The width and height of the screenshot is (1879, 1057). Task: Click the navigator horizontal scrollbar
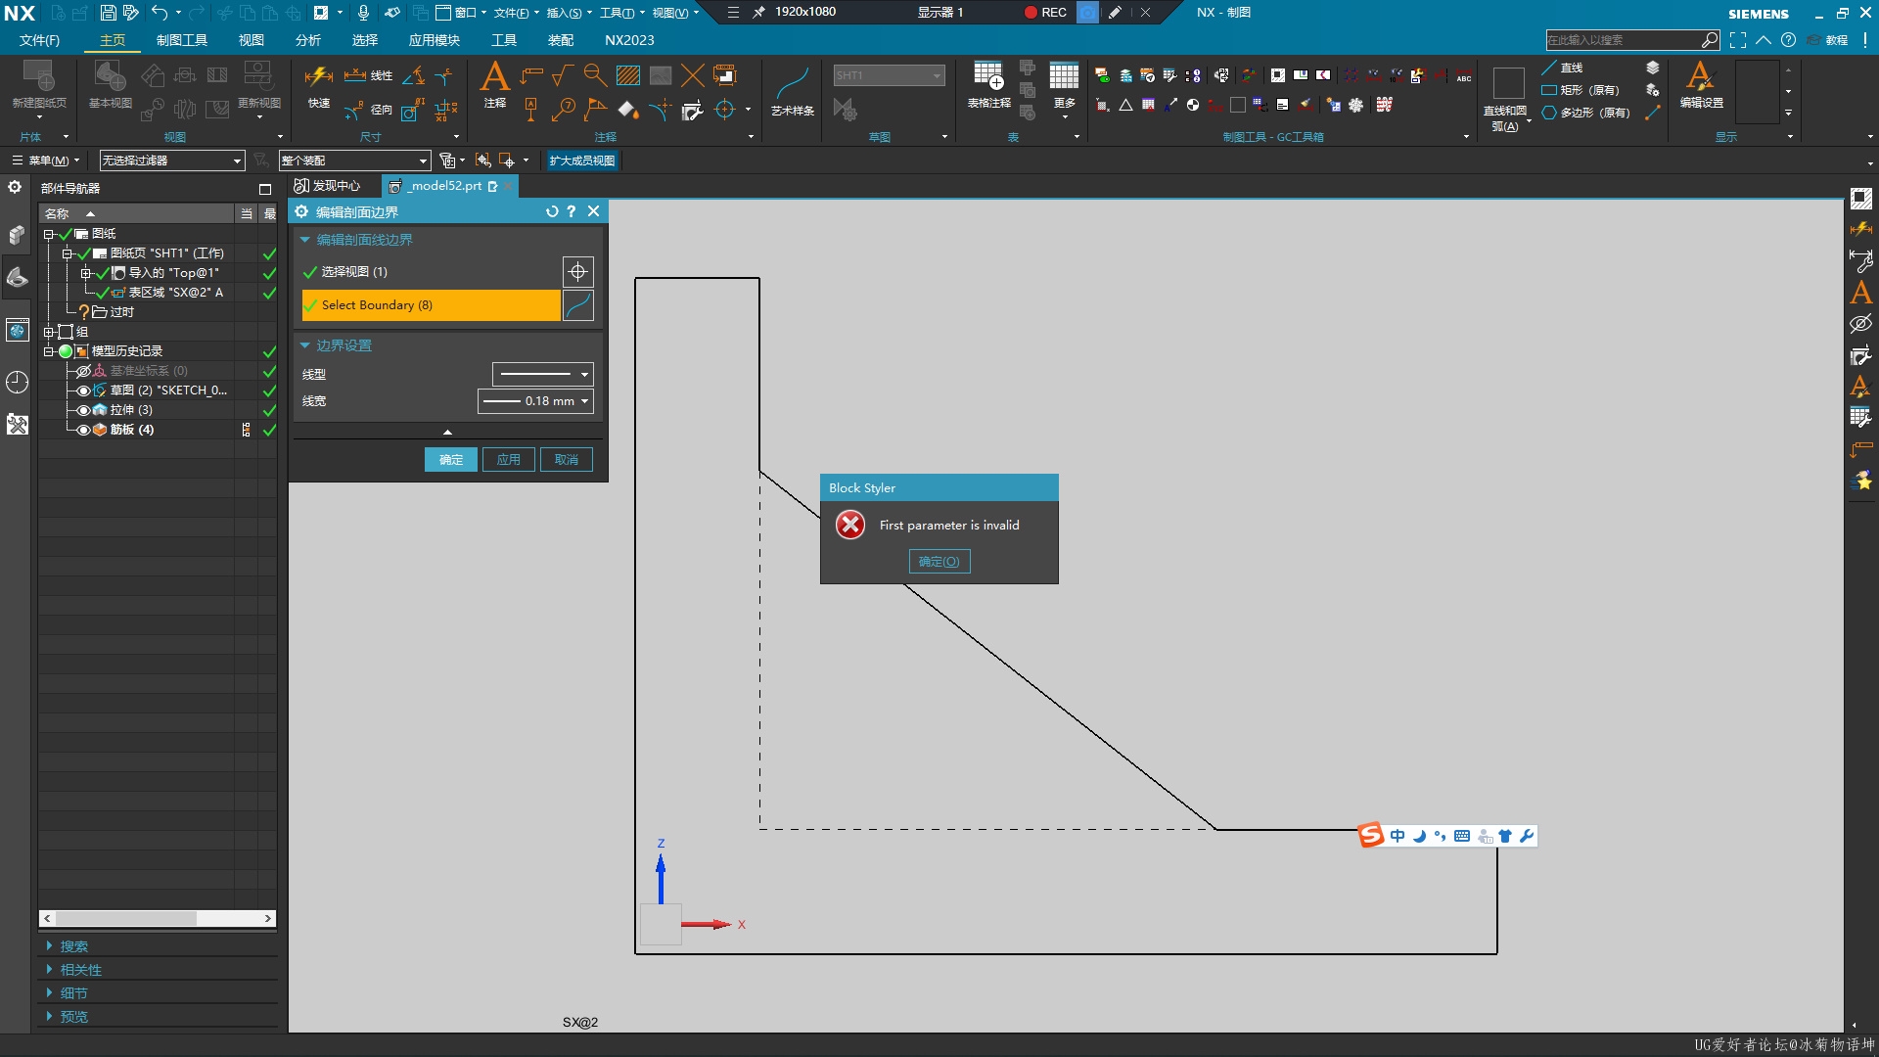pyautogui.click(x=157, y=918)
